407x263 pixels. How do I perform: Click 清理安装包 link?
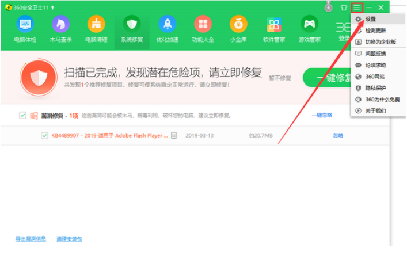click(69, 239)
